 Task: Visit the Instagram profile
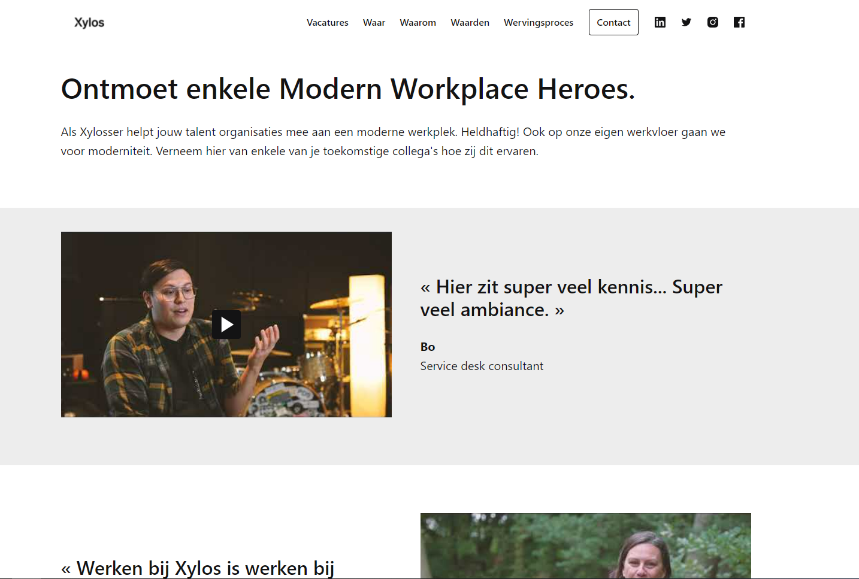(712, 22)
